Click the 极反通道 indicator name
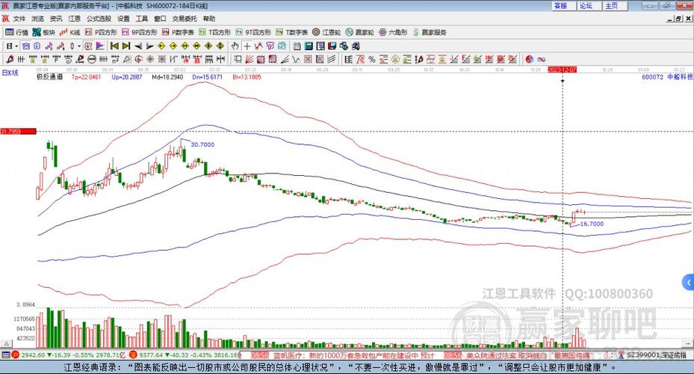Viewport: 694px width, 374px height. pyautogui.click(x=49, y=76)
